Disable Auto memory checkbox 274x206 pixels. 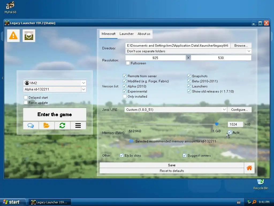pos(230,133)
